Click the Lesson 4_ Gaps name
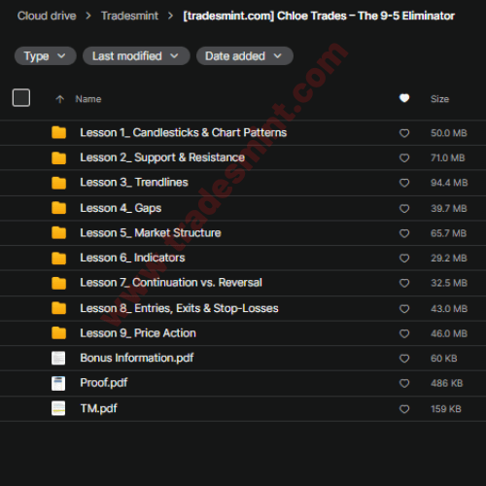The width and height of the screenshot is (486, 486). click(x=121, y=208)
